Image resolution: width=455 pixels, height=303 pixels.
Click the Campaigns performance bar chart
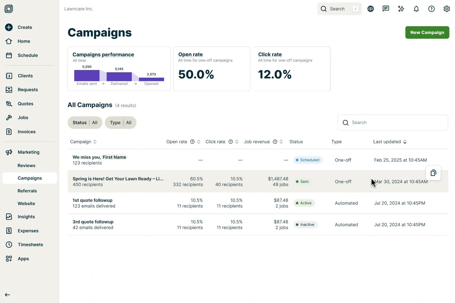click(119, 75)
